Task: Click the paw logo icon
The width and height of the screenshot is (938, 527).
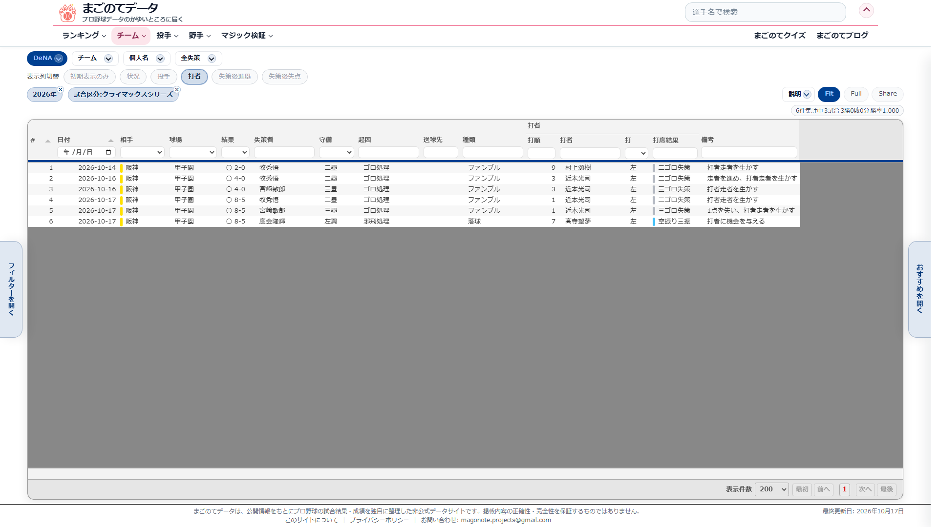Action: click(67, 13)
